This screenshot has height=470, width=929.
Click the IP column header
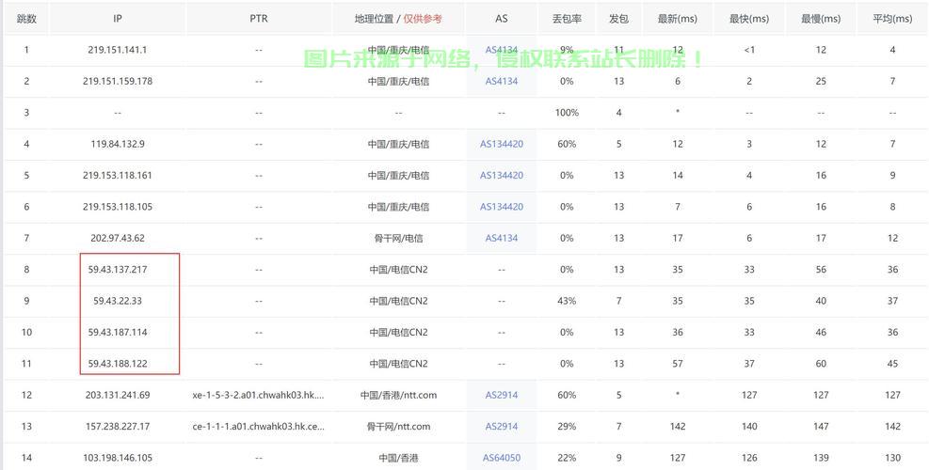(118, 19)
